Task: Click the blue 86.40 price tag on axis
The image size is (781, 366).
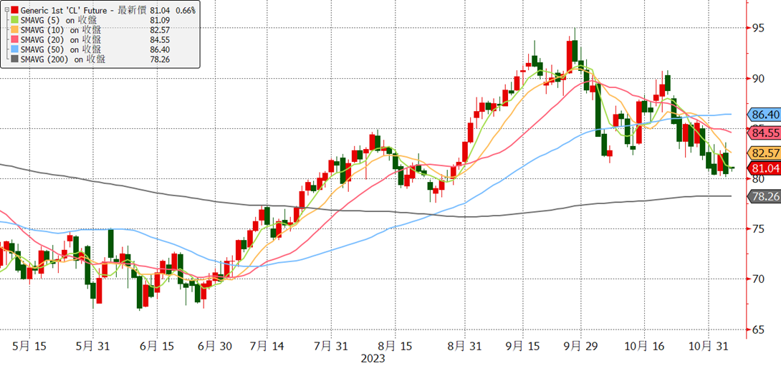Action: coord(765,115)
